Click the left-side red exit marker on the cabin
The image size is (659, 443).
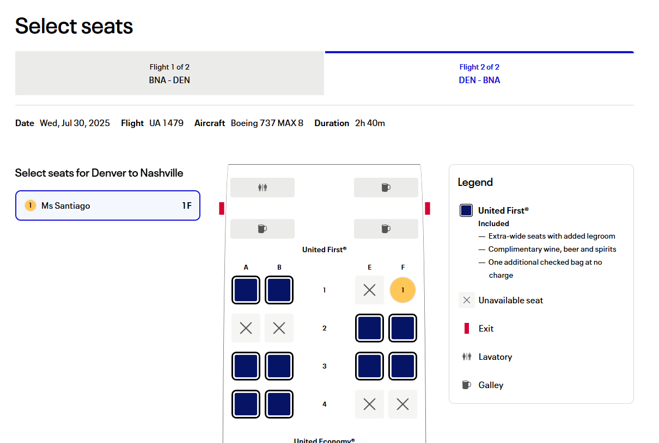pos(222,208)
